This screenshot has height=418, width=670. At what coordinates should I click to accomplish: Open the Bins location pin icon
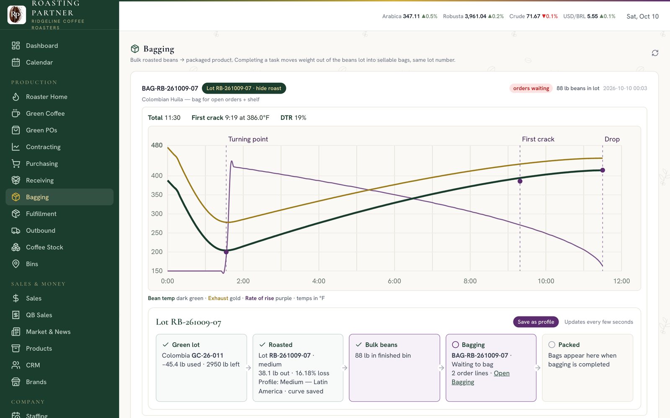[x=16, y=264]
